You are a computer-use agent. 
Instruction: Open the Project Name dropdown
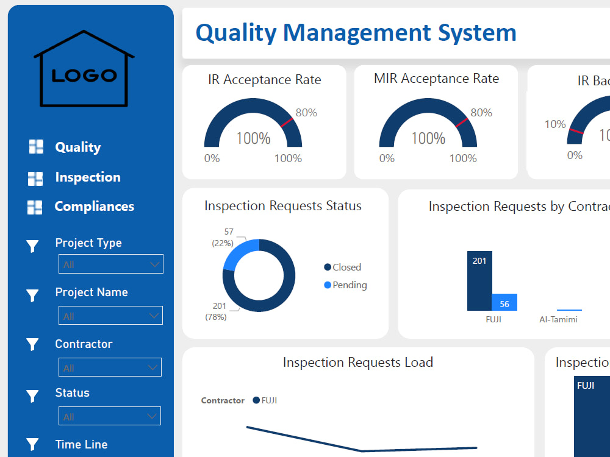tap(110, 316)
